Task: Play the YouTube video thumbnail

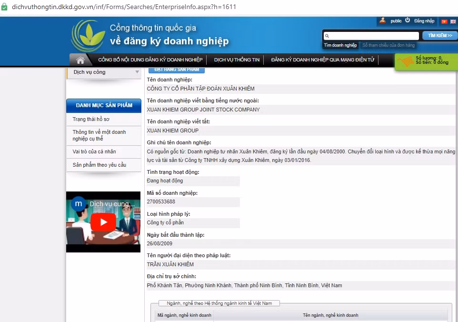Action: point(103,222)
